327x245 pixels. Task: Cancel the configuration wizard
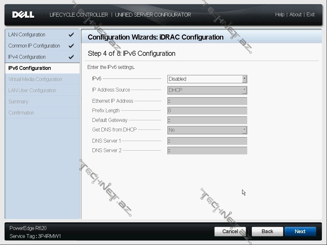click(x=230, y=231)
